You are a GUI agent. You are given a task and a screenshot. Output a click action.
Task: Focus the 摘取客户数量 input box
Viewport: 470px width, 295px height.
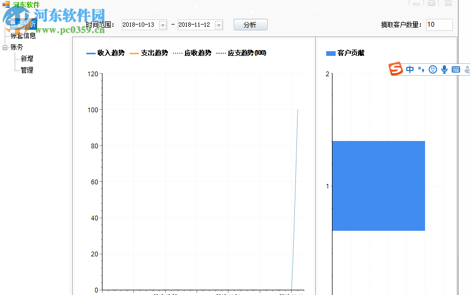[x=439, y=25]
